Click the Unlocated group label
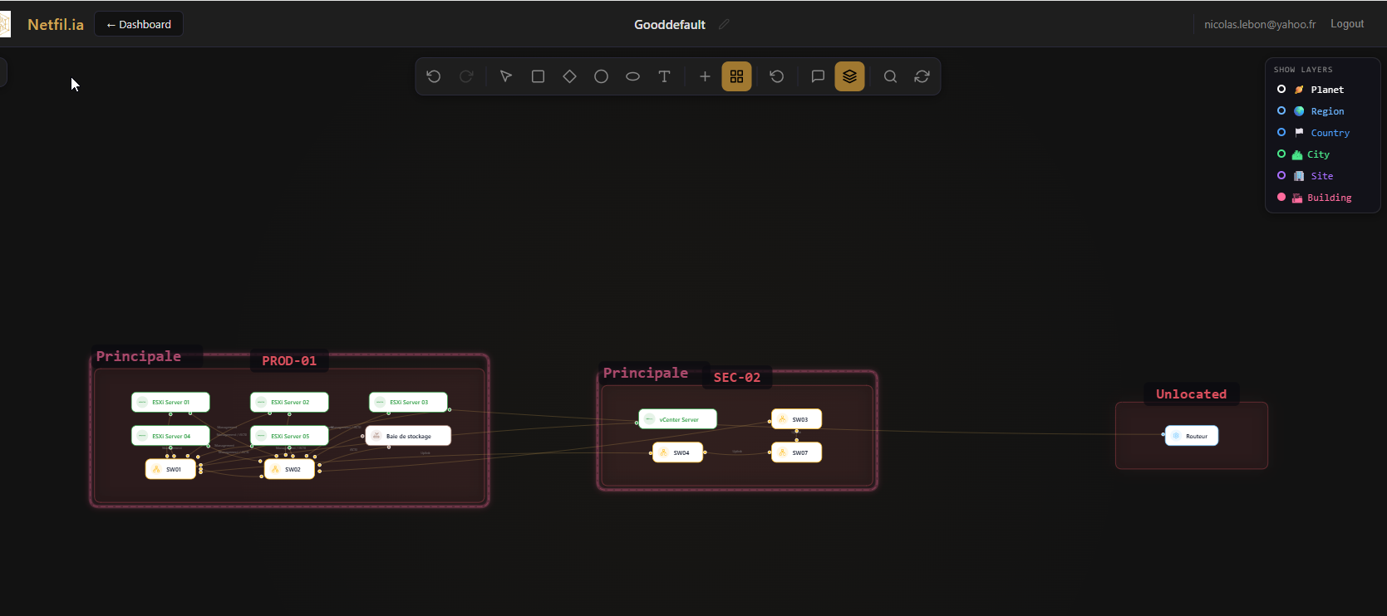 [1192, 394]
